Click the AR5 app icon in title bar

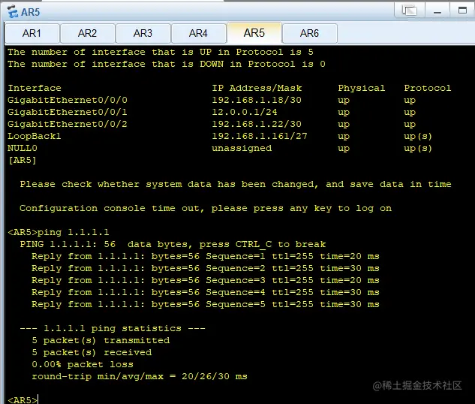pyautogui.click(x=13, y=11)
